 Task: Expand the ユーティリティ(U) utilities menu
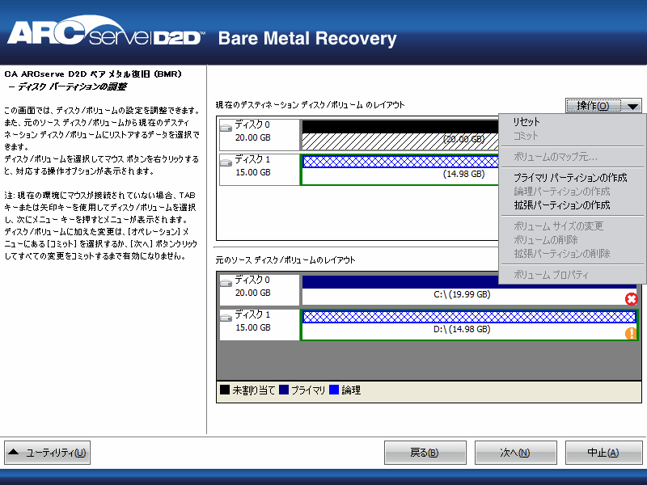tap(48, 453)
